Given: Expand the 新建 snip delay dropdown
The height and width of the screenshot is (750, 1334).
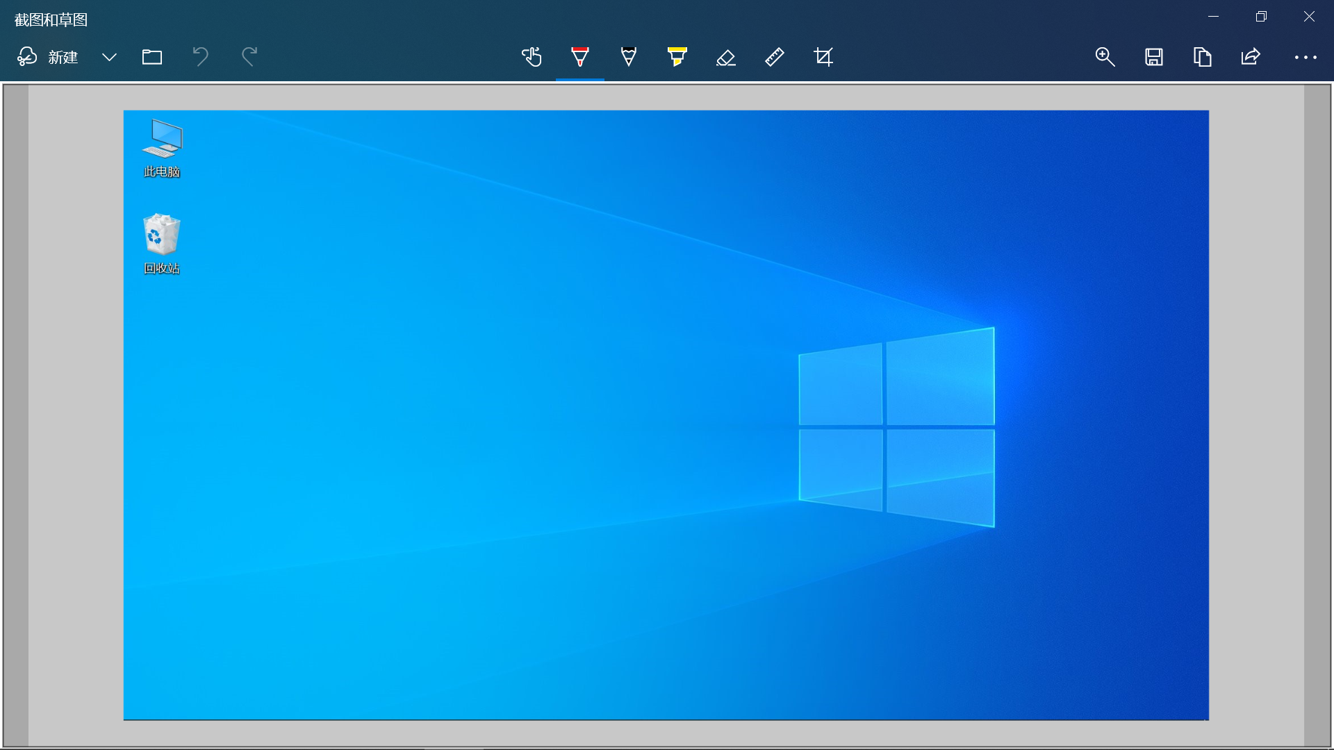Looking at the screenshot, I should 109,58.
